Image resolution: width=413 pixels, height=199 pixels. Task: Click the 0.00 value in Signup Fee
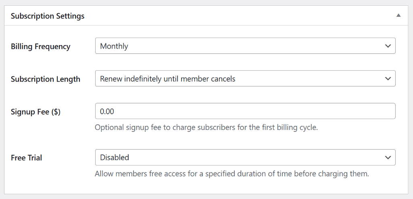tap(107, 111)
